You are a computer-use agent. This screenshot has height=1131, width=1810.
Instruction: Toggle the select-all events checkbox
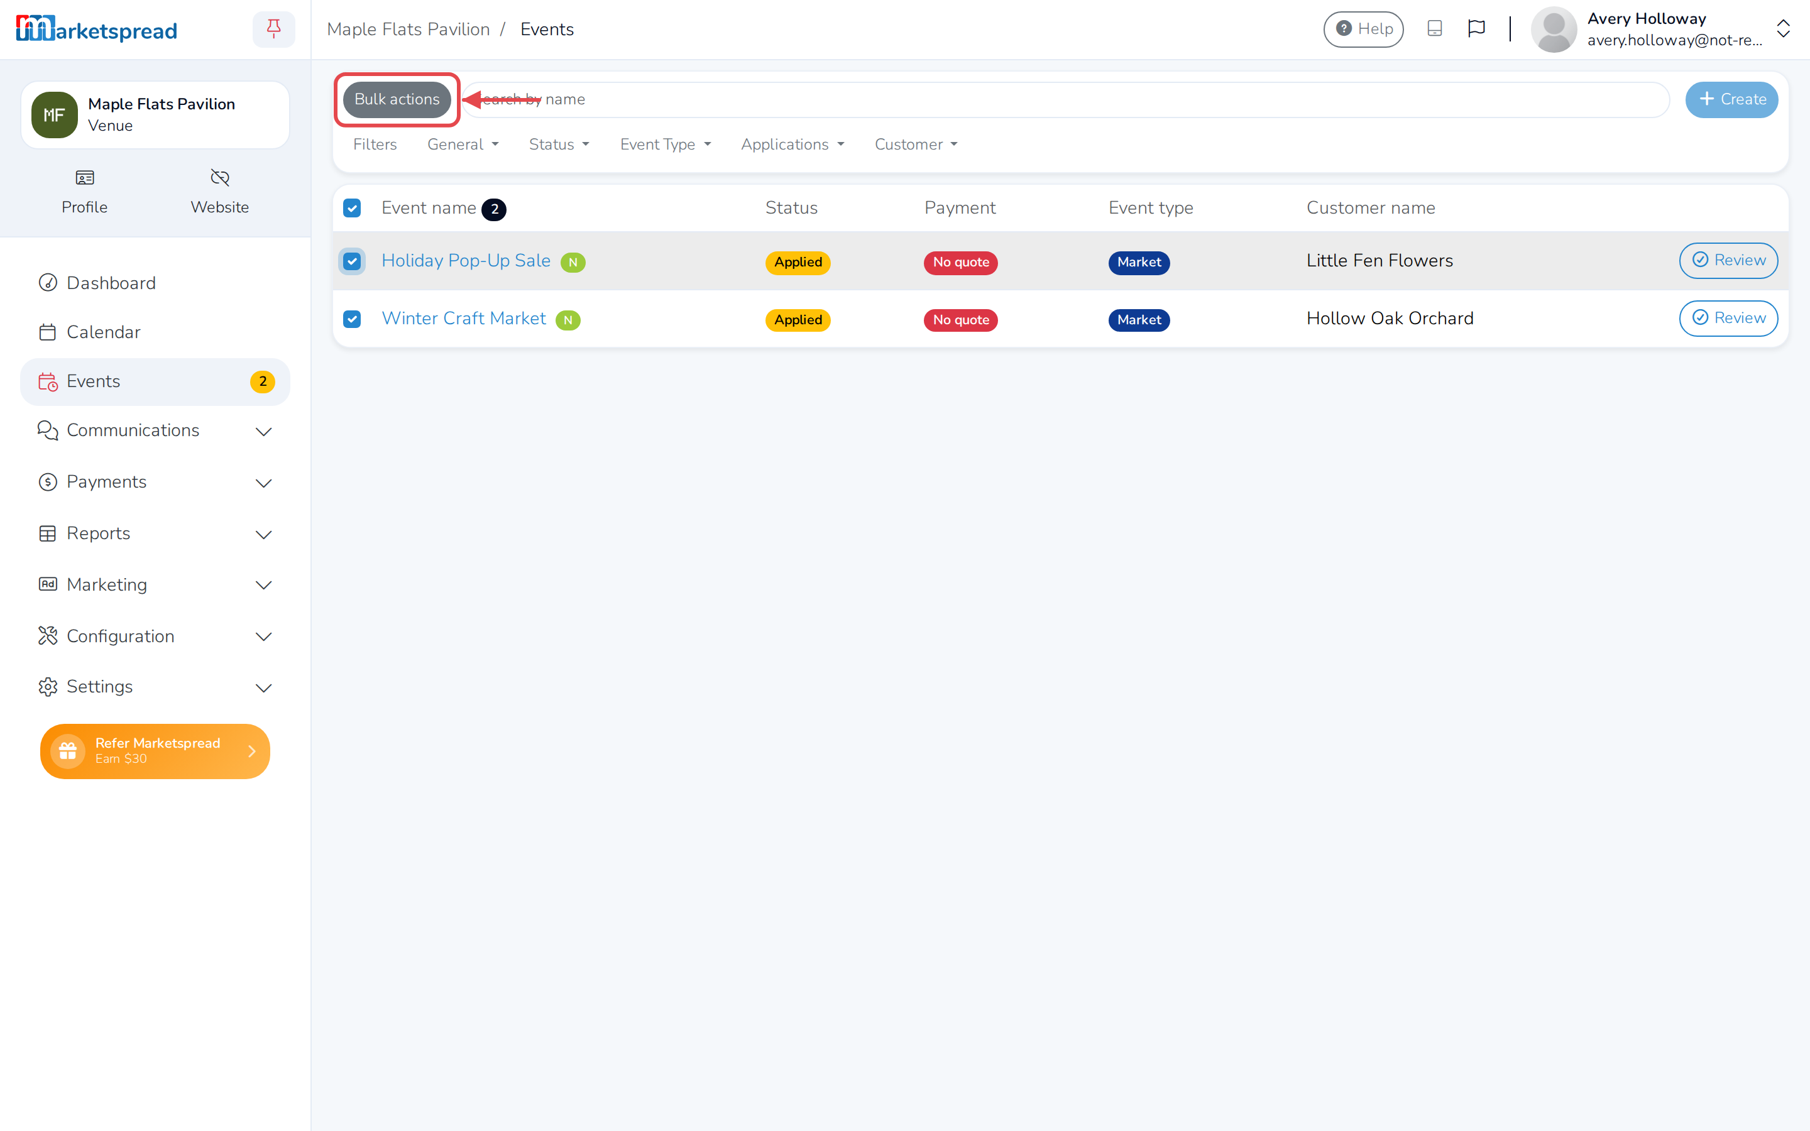point(351,208)
